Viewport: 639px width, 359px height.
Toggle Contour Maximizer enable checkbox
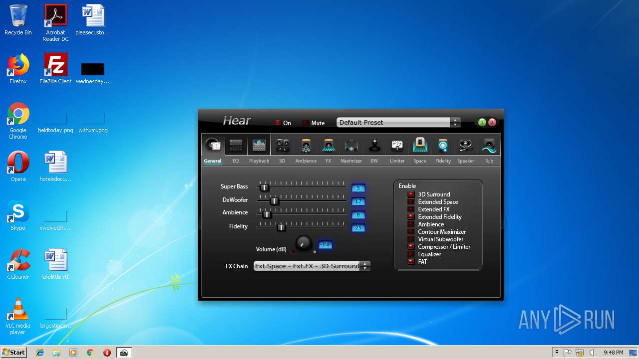[x=411, y=232]
